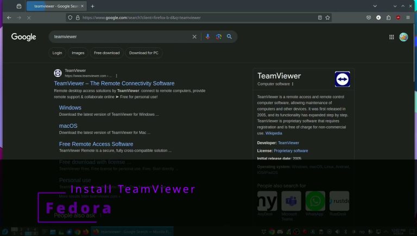This screenshot has height=236, width=417.
Task: Select the Login filter chip
Action: point(57,53)
